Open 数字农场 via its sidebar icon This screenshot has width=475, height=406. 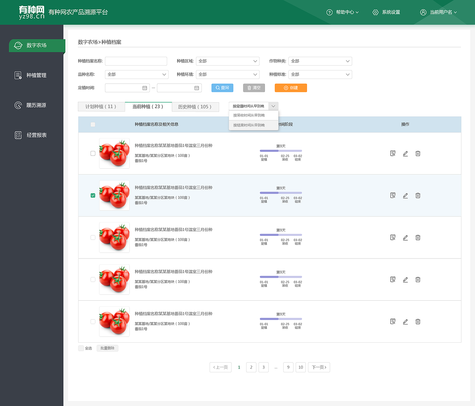tap(18, 45)
